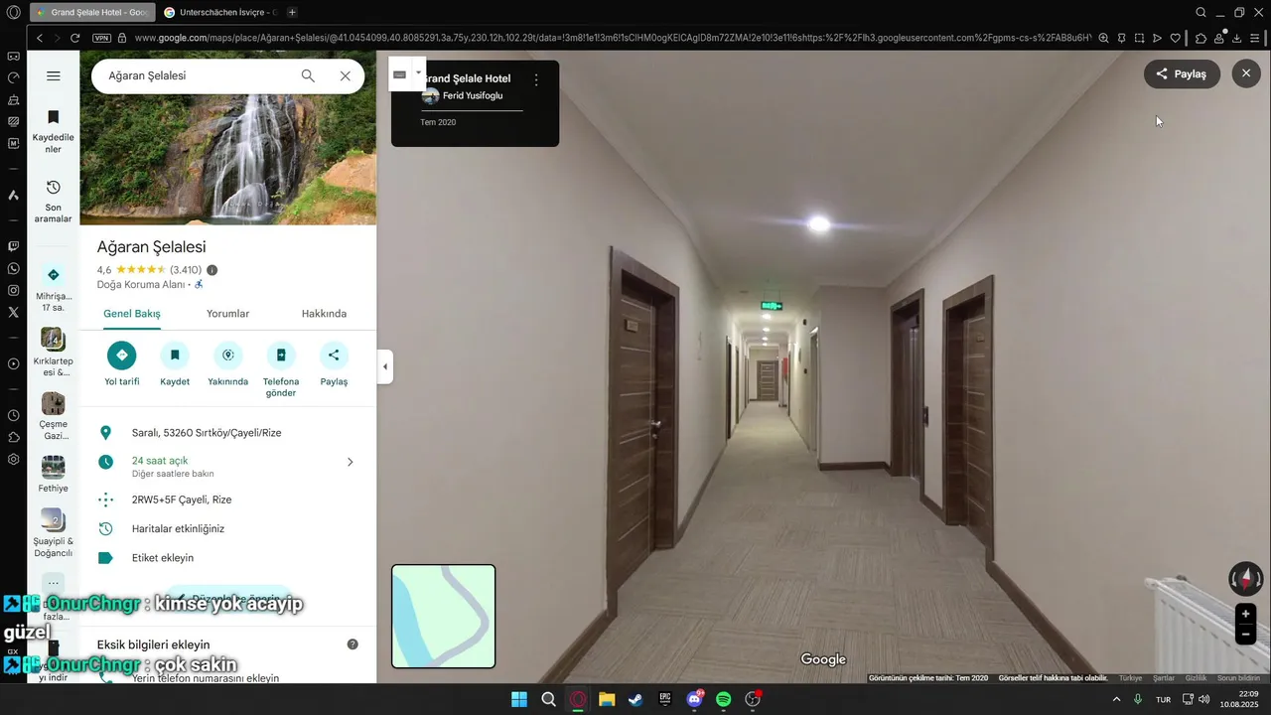Click the address bar URL
Viewport: 1271px width, 715px height.
pyautogui.click(x=611, y=38)
